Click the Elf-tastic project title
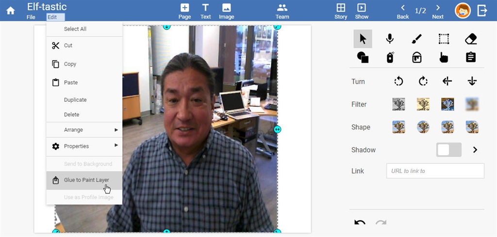The height and width of the screenshot is (237, 497). pos(47,7)
